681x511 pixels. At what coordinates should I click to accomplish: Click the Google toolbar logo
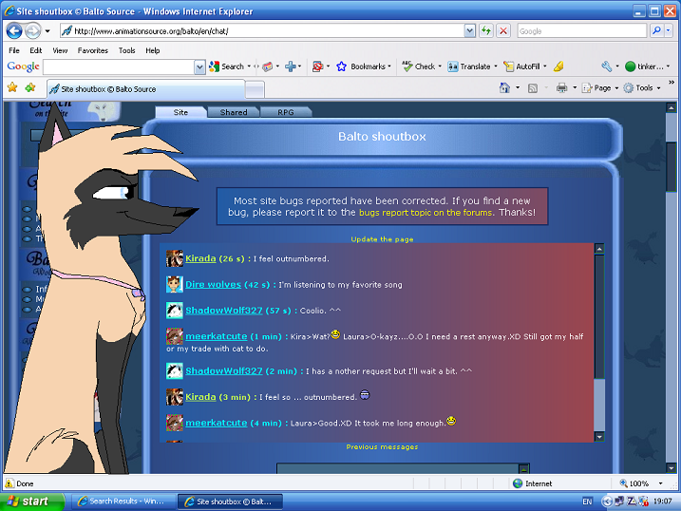23,66
